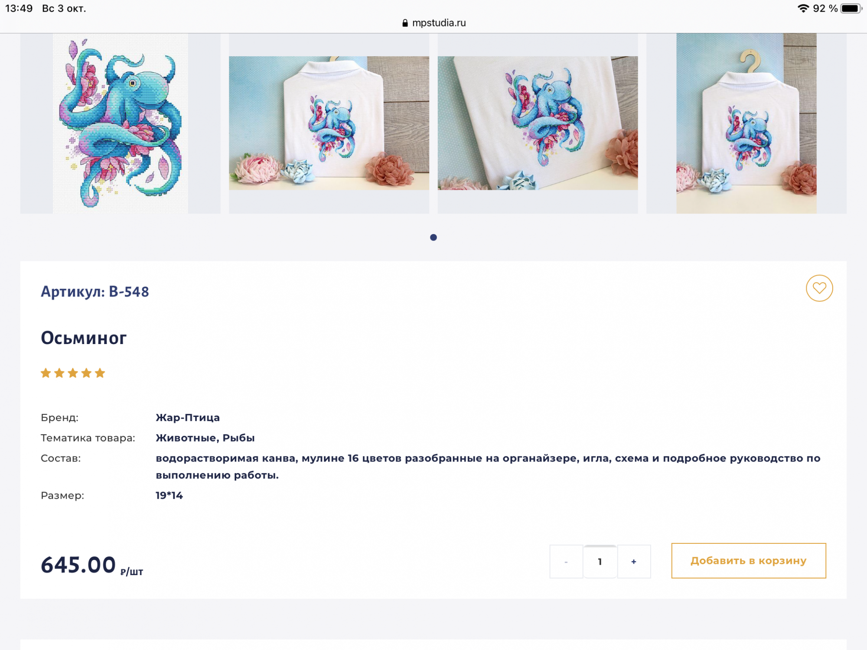Select the carousel pagination dot

[433, 237]
